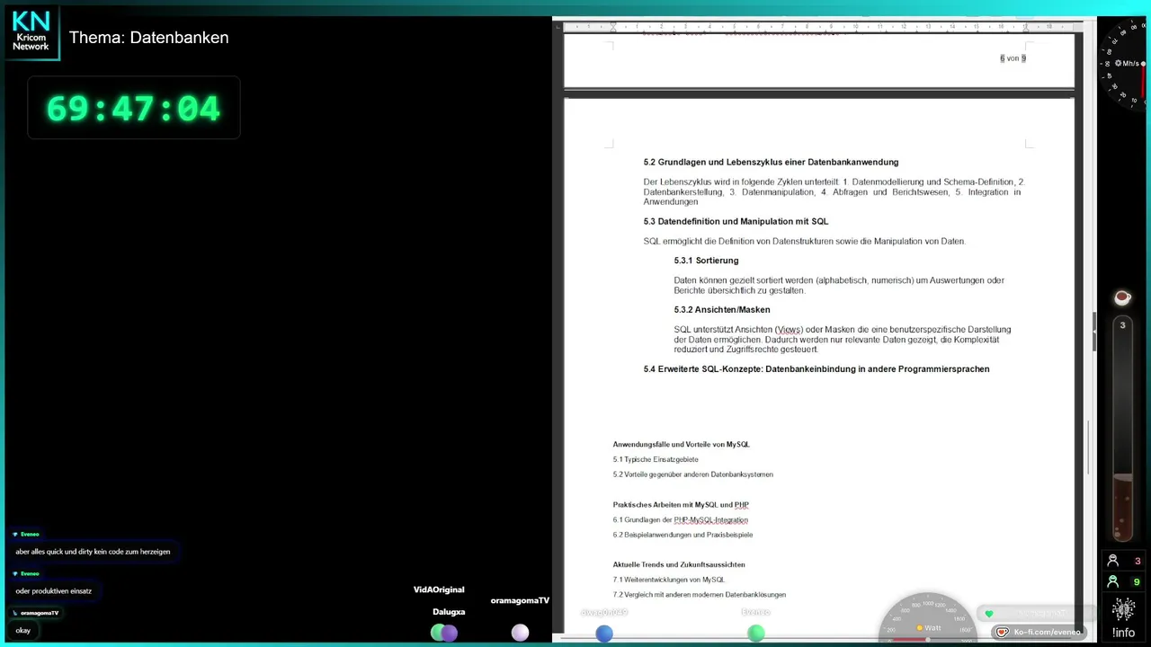This screenshot has height=647, width=1151.
Task: Click the green countdown timer display
Action: coord(133,109)
